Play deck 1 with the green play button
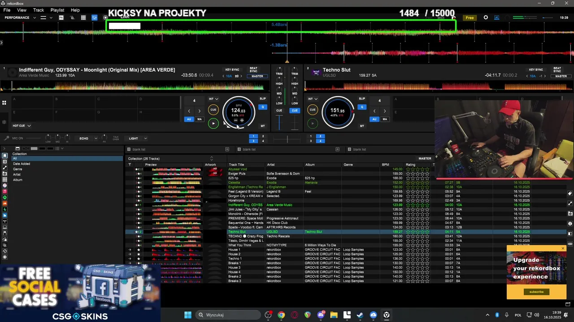The image size is (574, 322). click(213, 123)
